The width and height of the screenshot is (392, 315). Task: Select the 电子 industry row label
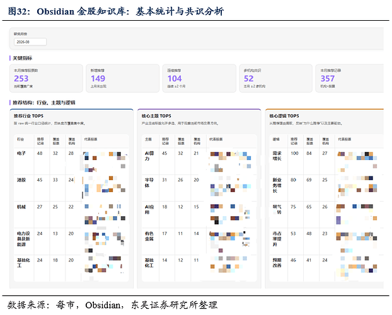point(21,153)
